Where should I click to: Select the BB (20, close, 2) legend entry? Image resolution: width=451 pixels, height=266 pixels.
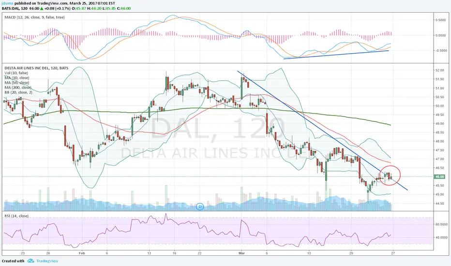[18, 92]
